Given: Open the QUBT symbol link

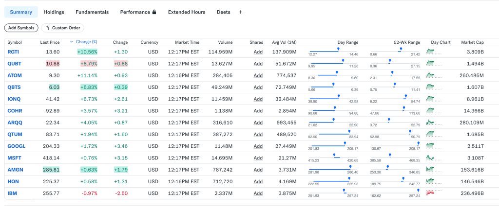Looking at the screenshot, I should 14,64.
